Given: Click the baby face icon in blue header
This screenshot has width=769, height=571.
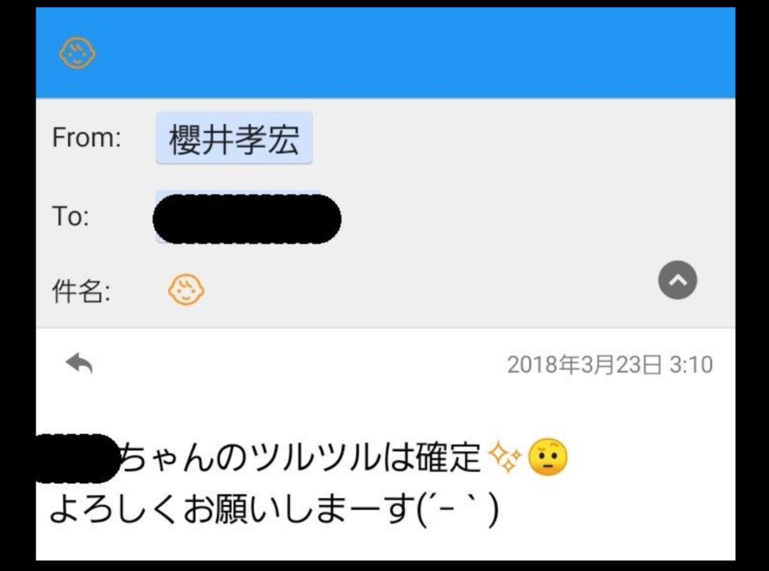Looking at the screenshot, I should [x=77, y=53].
